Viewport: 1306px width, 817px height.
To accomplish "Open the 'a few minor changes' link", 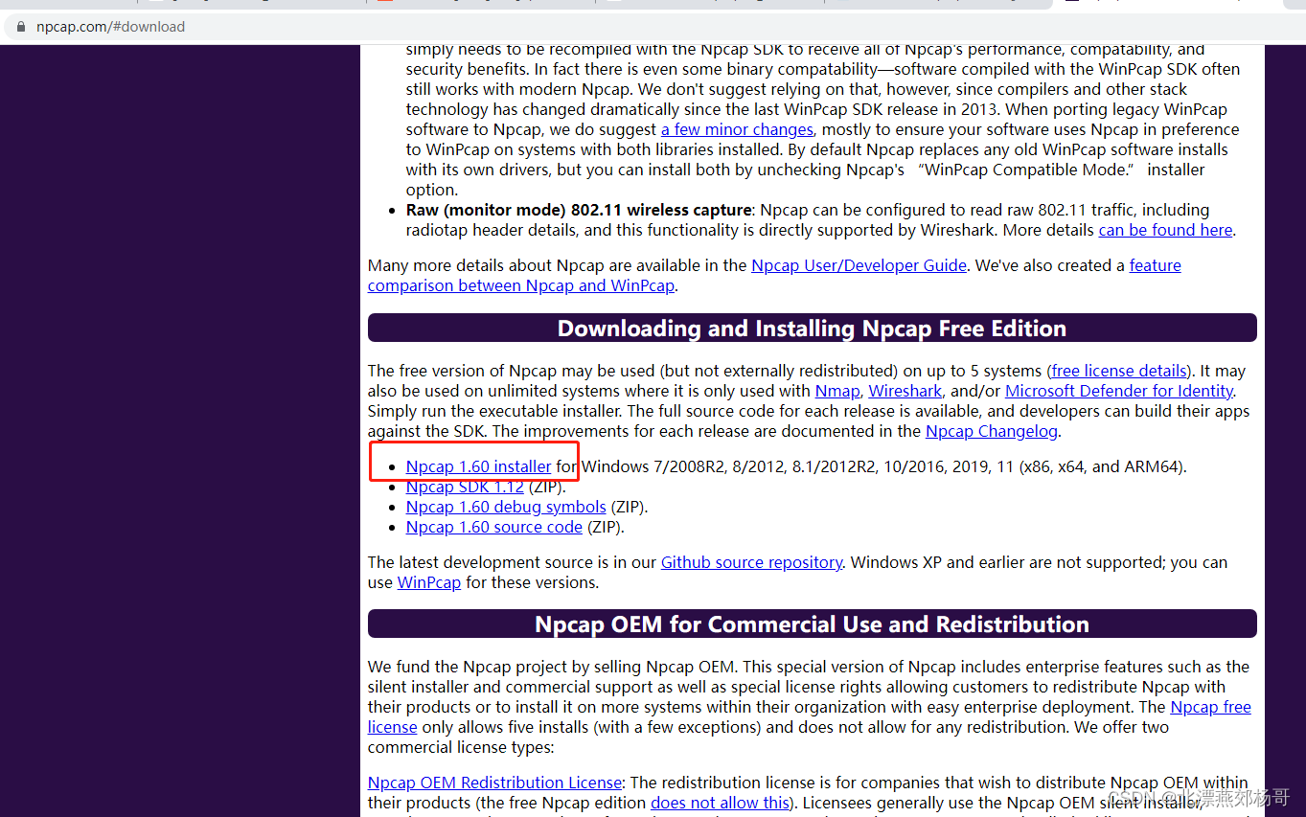I will (x=737, y=129).
